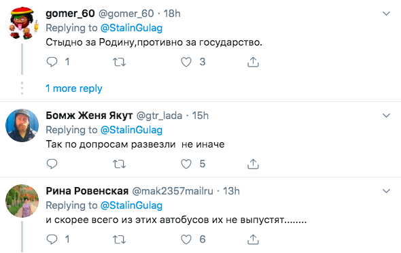Open options chevron on gomer_60's tweet

pos(386,14)
